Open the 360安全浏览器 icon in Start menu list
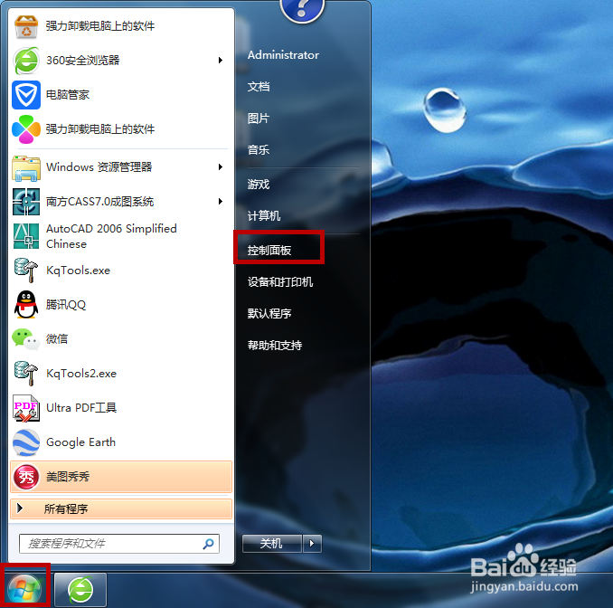 26,61
